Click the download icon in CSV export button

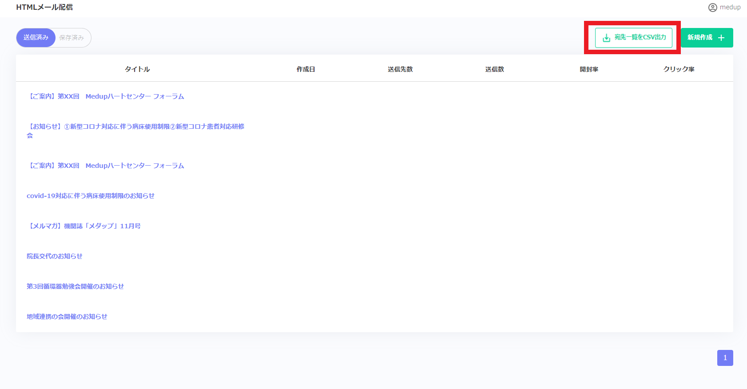point(606,38)
